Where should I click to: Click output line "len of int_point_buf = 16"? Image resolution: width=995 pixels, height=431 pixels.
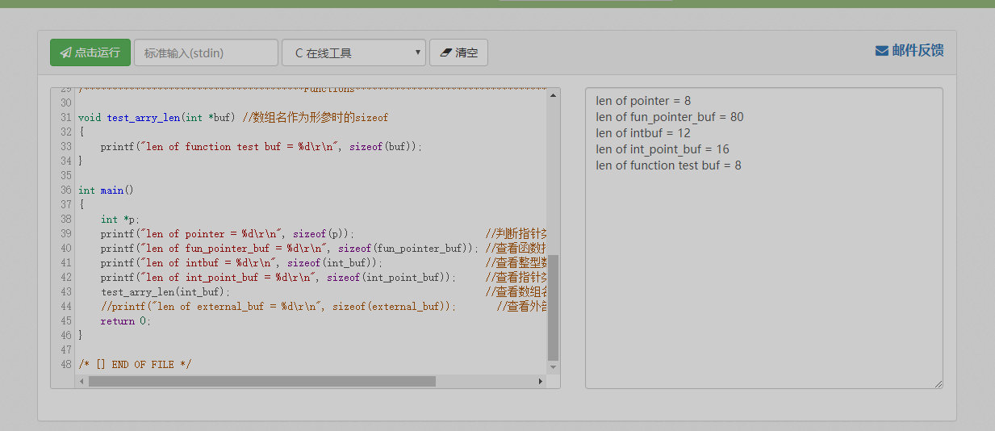(663, 149)
